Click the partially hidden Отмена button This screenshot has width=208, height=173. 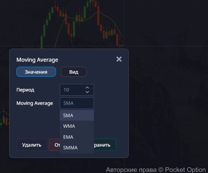click(x=55, y=145)
